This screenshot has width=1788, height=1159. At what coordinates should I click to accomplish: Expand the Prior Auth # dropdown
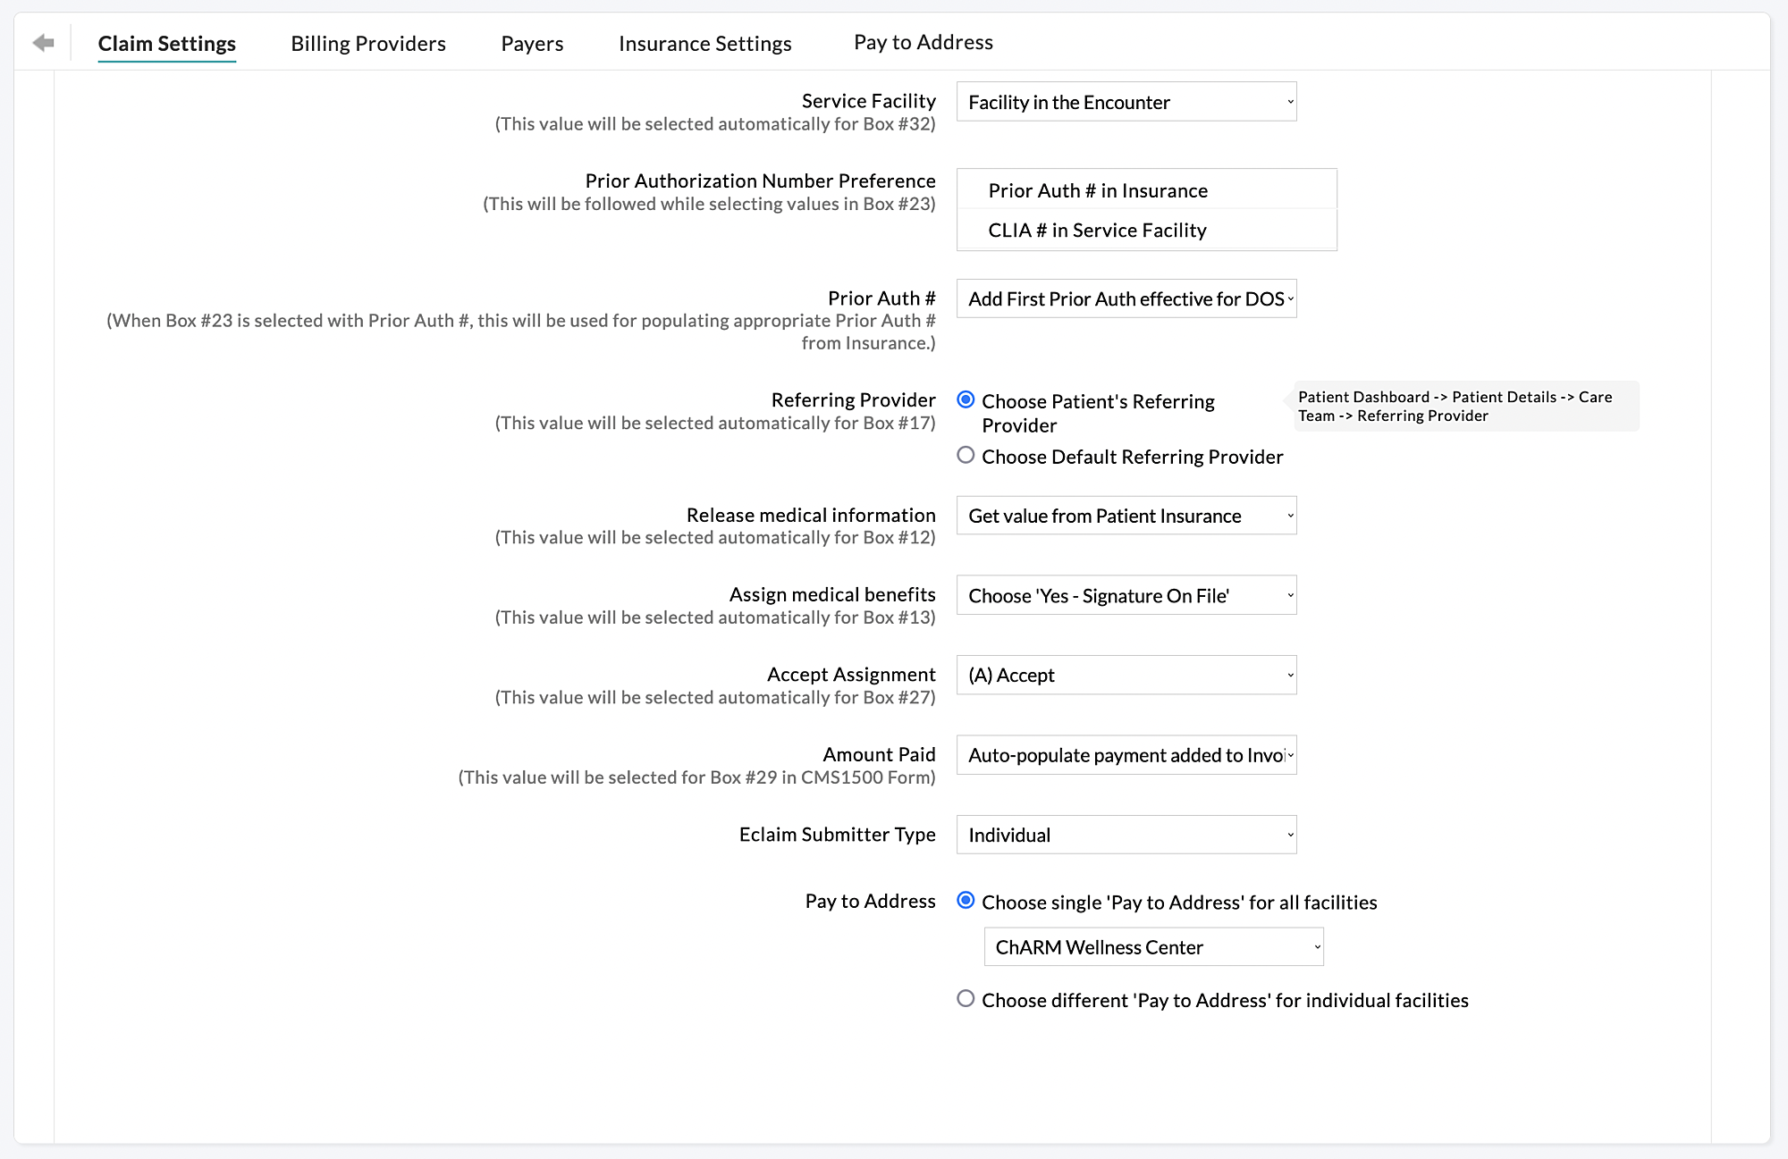pyautogui.click(x=1126, y=298)
